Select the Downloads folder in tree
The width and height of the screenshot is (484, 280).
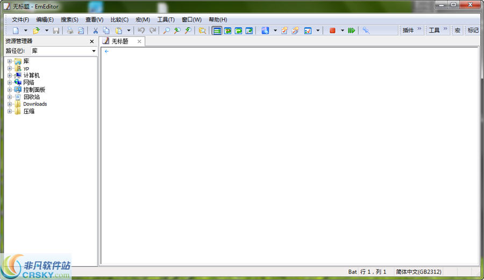35,104
